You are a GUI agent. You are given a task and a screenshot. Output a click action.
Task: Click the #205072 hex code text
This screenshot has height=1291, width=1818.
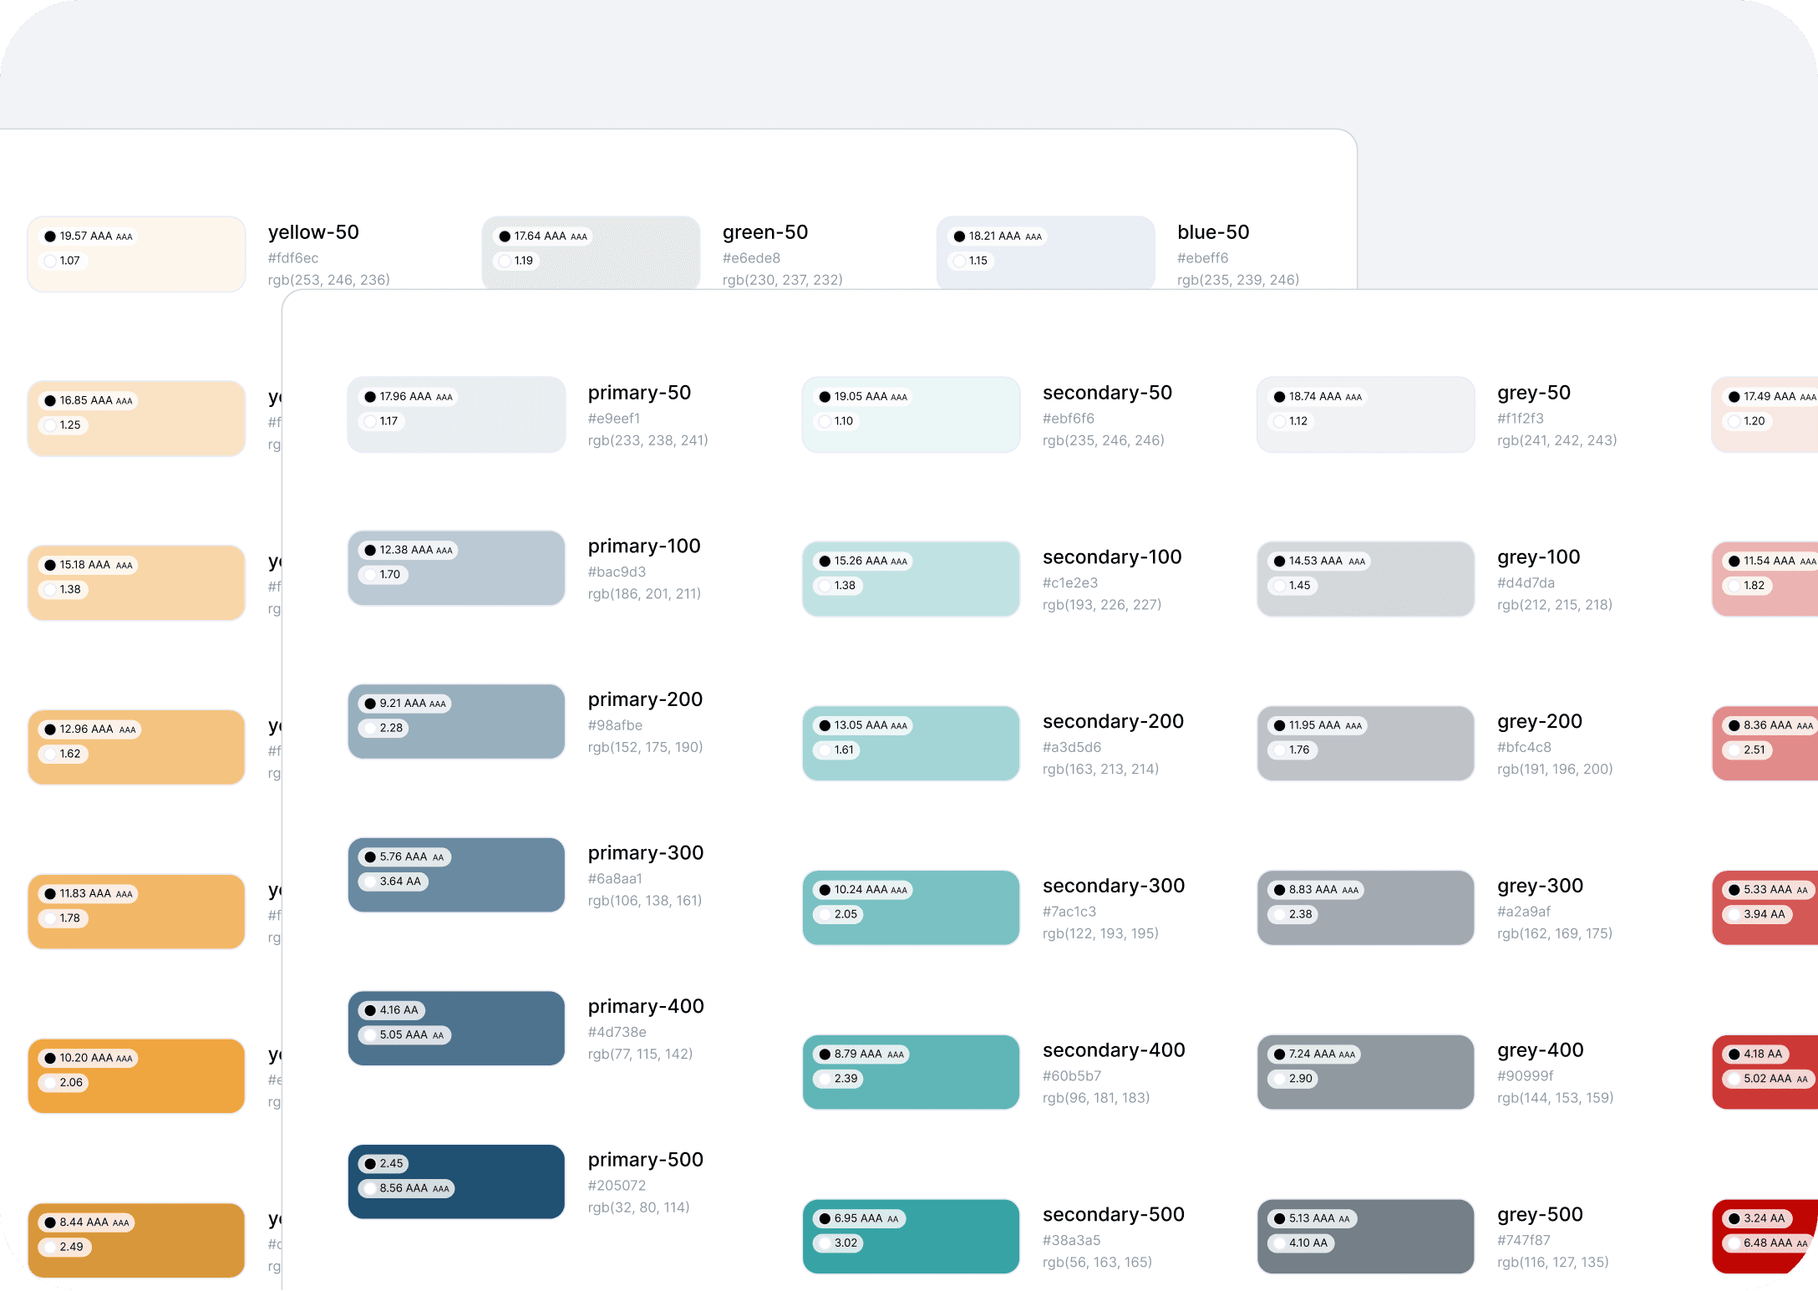[x=617, y=1185]
